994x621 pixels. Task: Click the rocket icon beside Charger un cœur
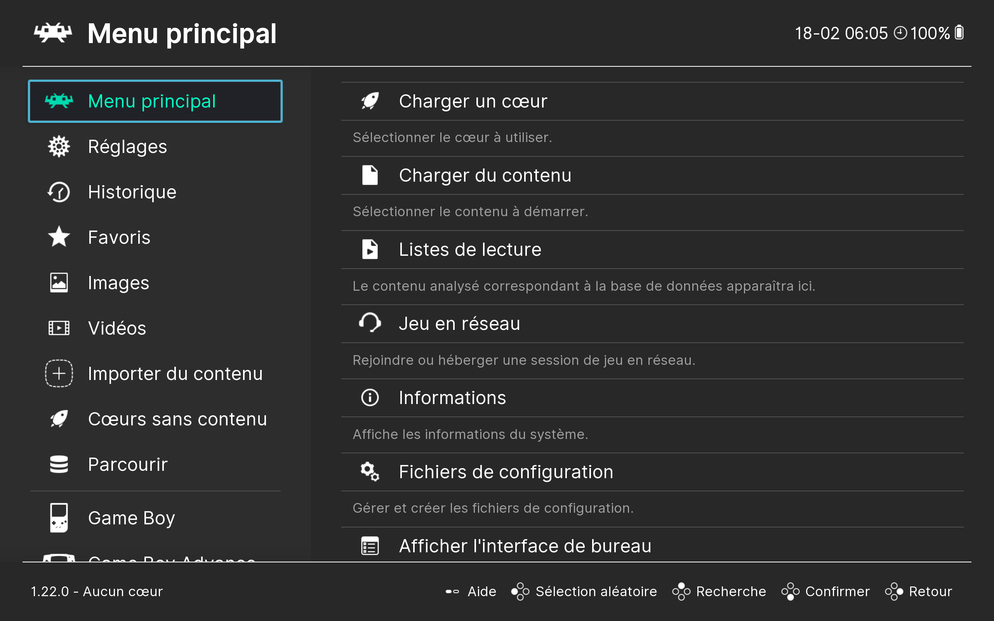370,101
